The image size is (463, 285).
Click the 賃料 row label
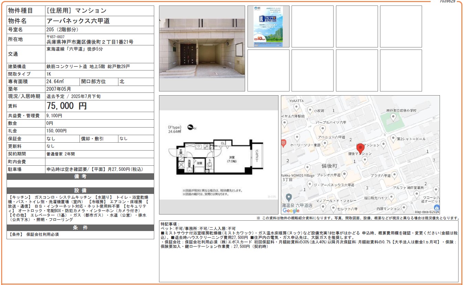click(x=13, y=106)
